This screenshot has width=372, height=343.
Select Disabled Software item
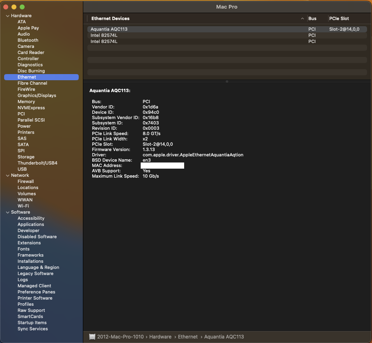(37, 237)
